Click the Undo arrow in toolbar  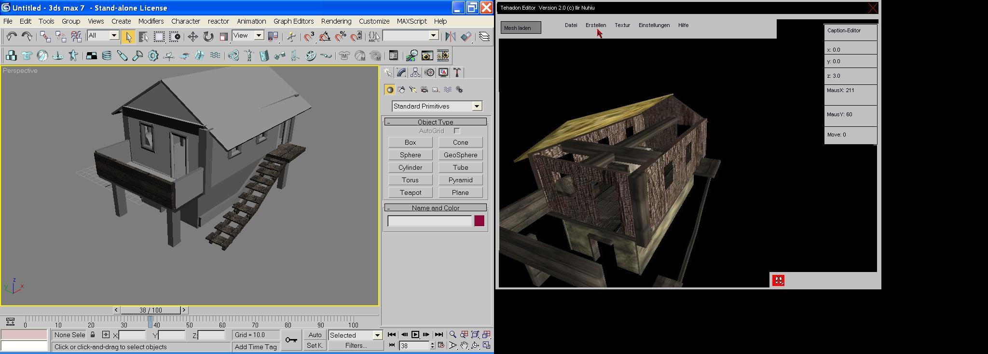pos(12,37)
